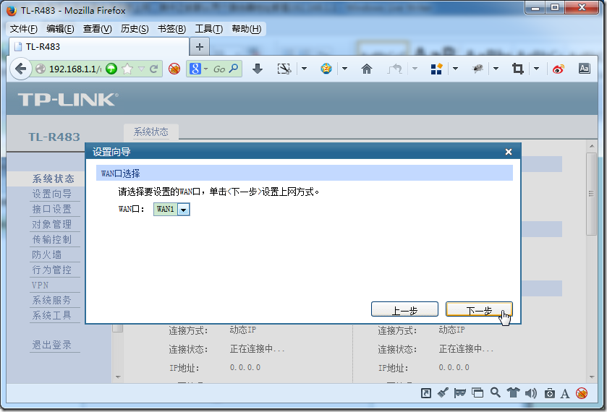Viewport: 607px width, 412px height.
Task: Click the colored tiles toolbar icon
Action: pos(437,69)
